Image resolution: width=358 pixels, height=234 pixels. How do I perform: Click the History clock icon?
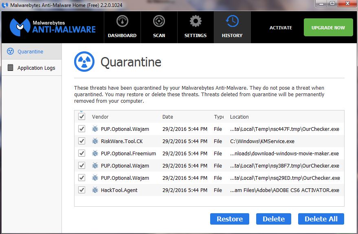coord(232,21)
